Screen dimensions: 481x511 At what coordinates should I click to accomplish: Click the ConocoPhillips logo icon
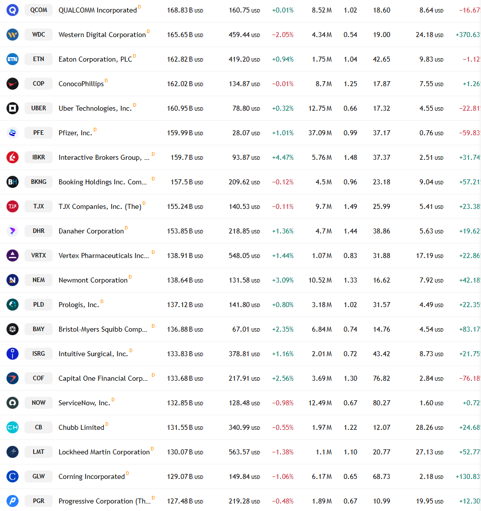coord(13,84)
